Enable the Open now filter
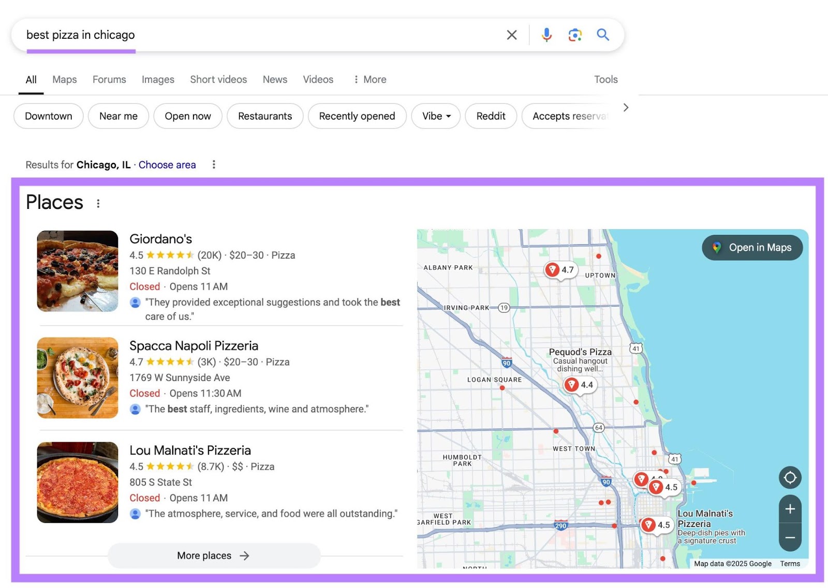 click(x=187, y=116)
